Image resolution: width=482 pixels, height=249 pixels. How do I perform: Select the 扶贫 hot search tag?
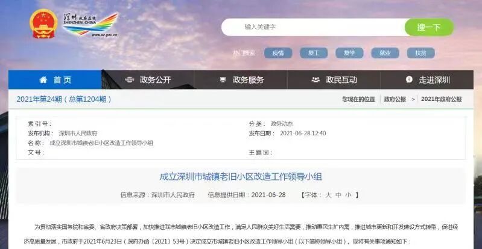(420, 53)
